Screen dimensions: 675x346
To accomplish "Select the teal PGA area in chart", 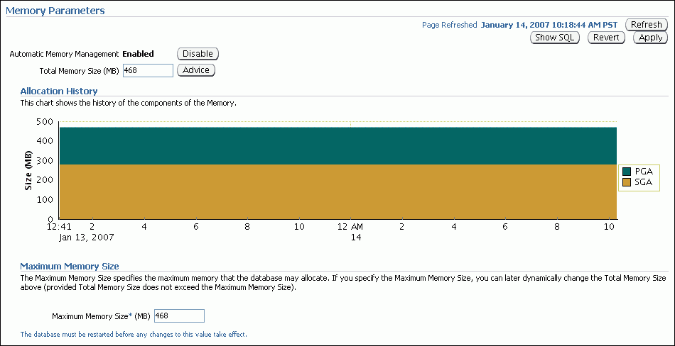I will click(x=337, y=145).
